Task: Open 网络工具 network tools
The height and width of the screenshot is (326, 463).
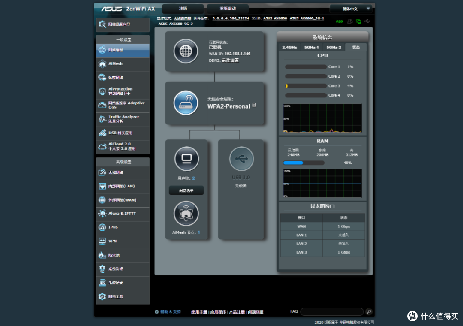Action: (x=123, y=297)
